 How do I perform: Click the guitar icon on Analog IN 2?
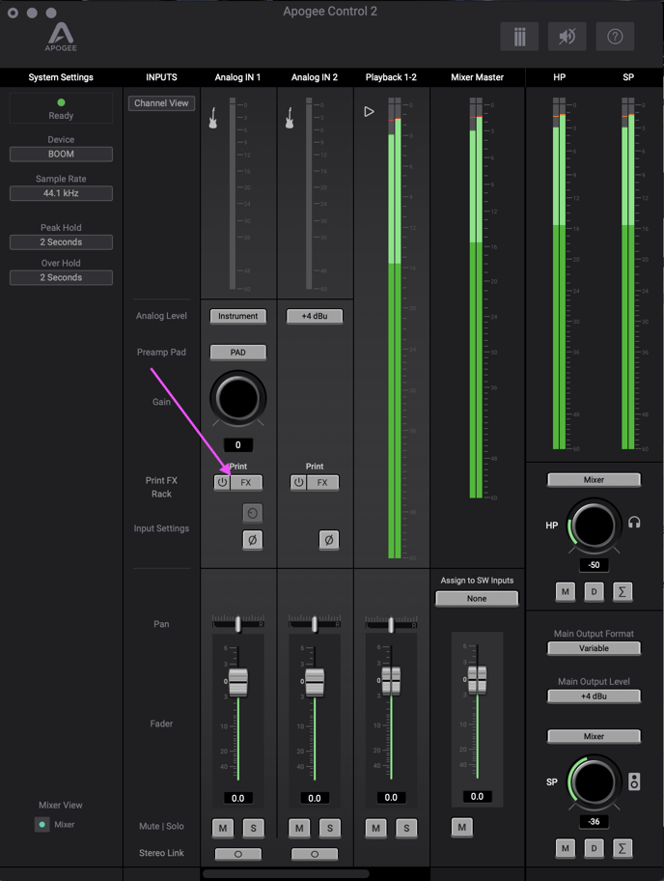tap(290, 118)
